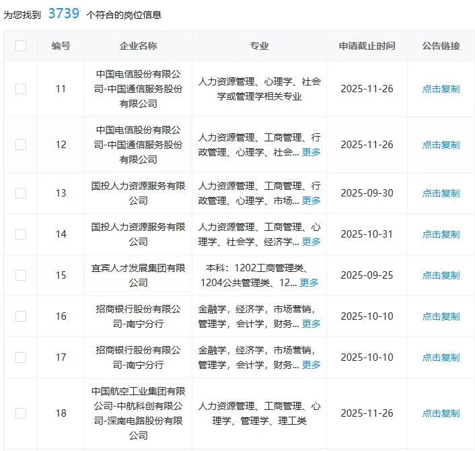This screenshot has height=451, width=475.
Task: Click 中国航空工业集团 company cell in row 18
Action: [138, 413]
